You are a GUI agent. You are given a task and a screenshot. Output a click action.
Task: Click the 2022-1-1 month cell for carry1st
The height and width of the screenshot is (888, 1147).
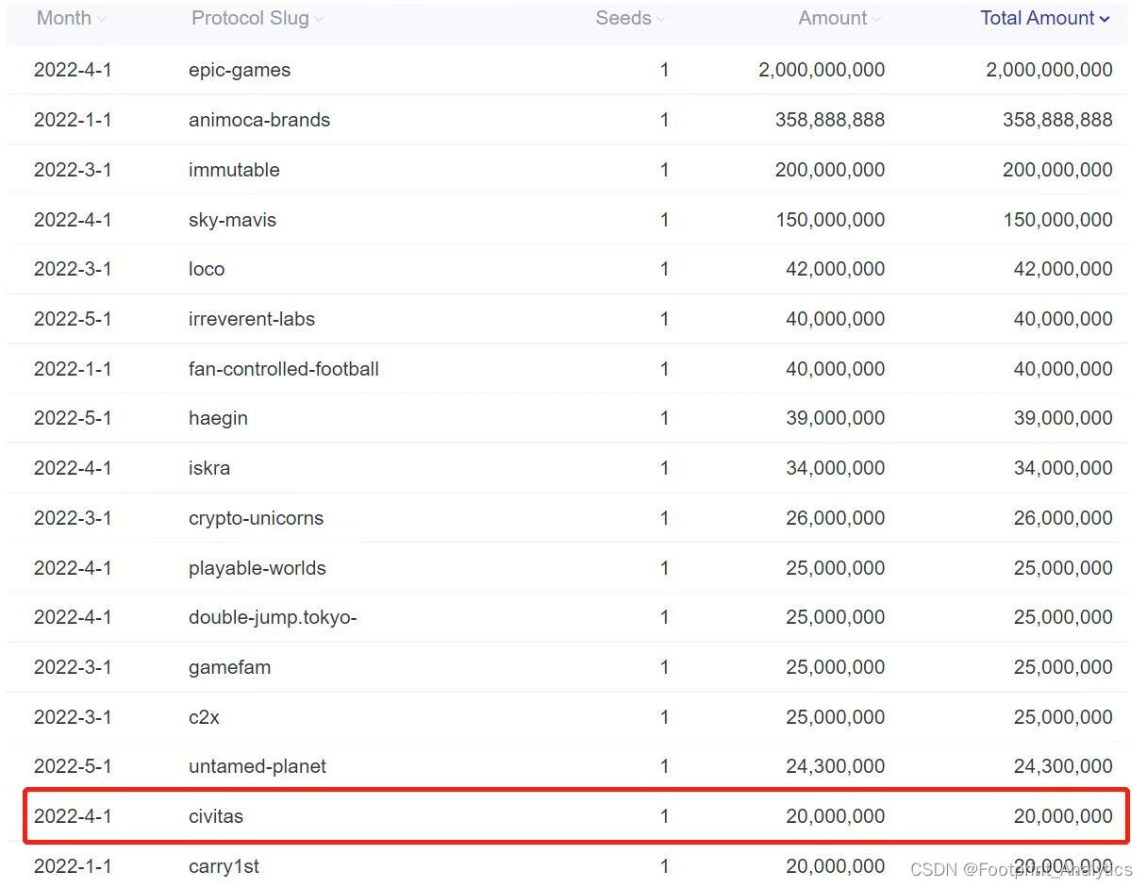(73, 866)
